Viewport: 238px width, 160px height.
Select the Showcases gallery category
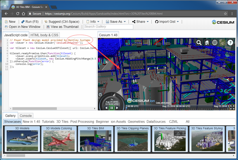click(x=12, y=122)
